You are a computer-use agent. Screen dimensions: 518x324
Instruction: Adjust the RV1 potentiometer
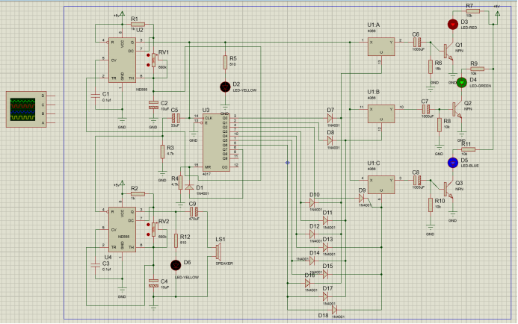155,60
